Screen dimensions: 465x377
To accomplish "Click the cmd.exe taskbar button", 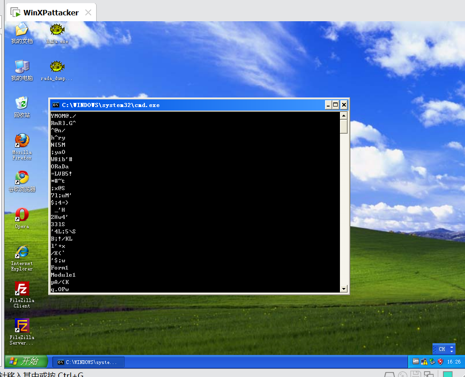I will 88,362.
